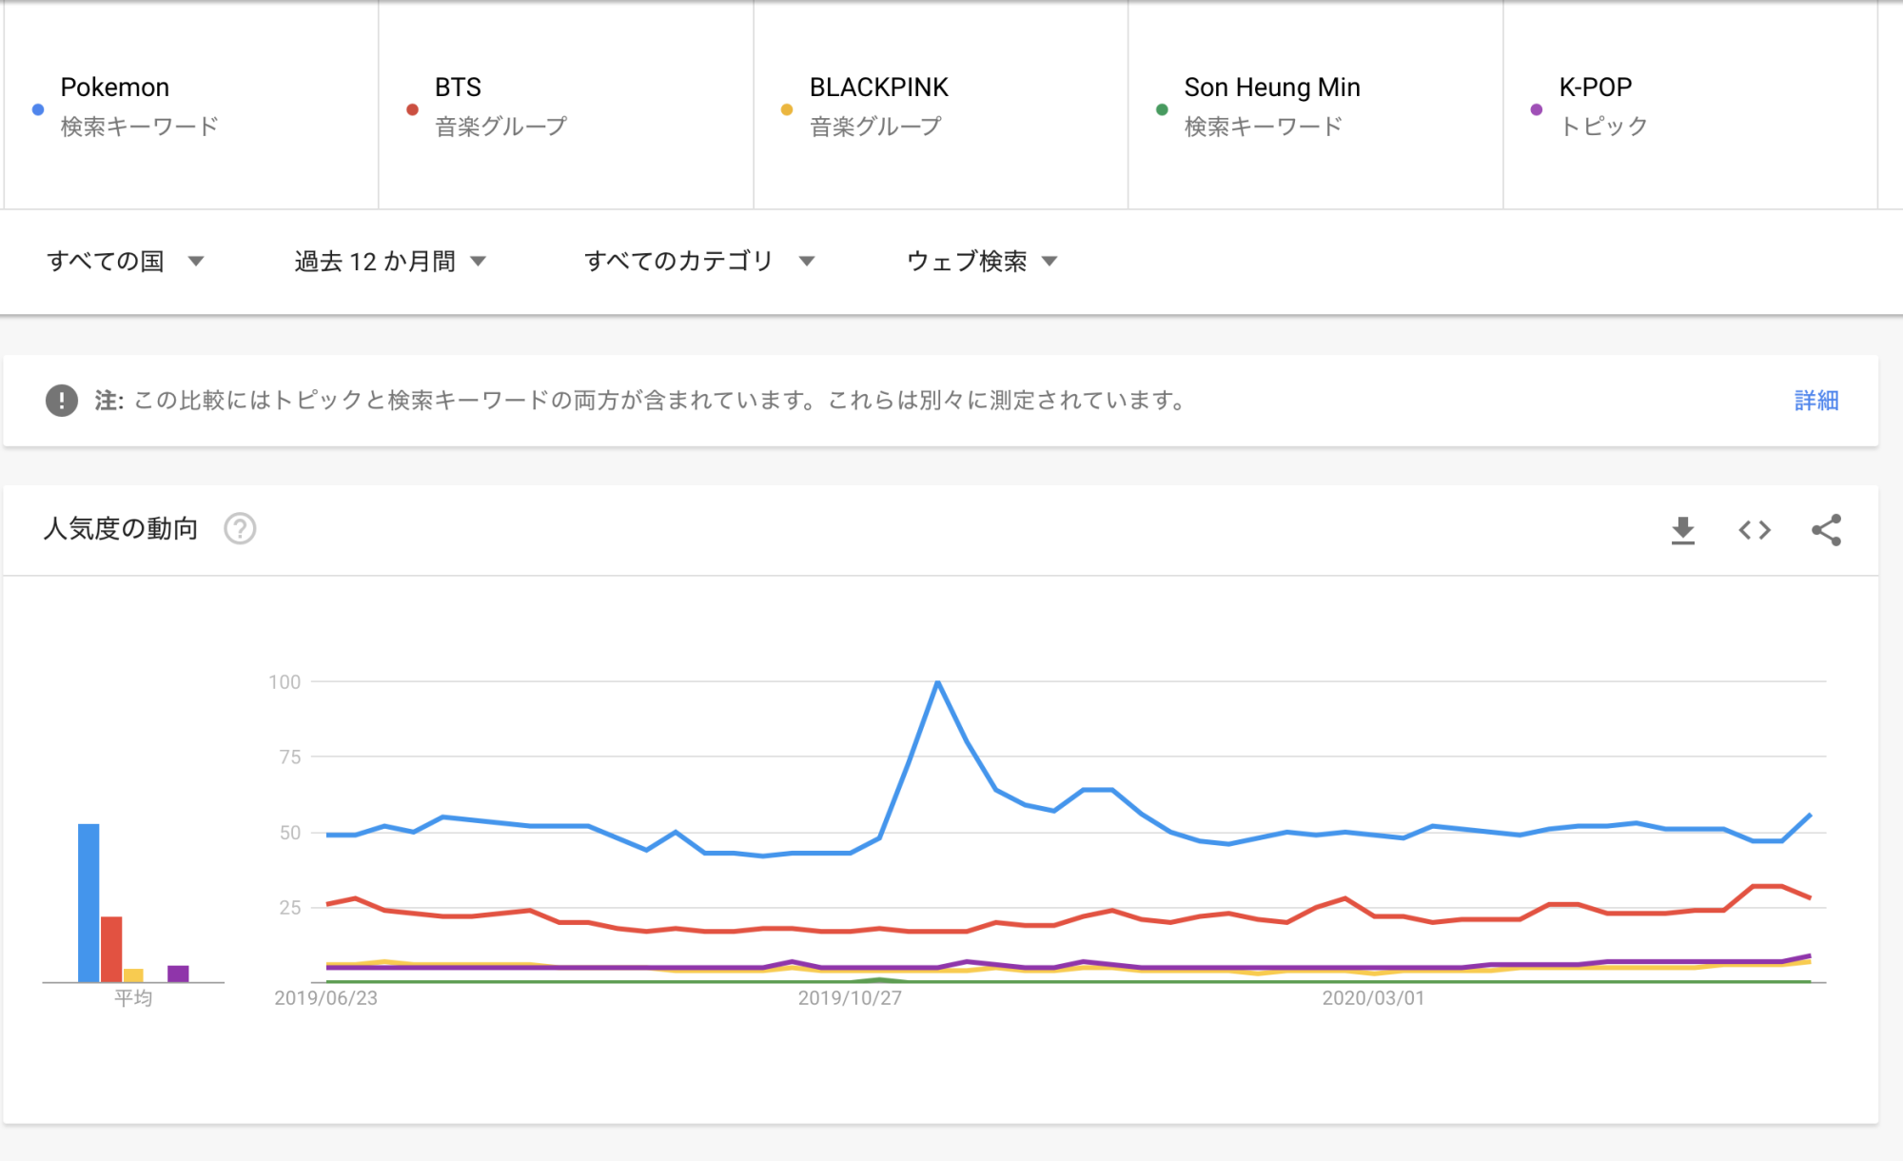This screenshot has height=1161, width=1903.
Task: Click the blue Pokemon color dot
Action: [38, 109]
